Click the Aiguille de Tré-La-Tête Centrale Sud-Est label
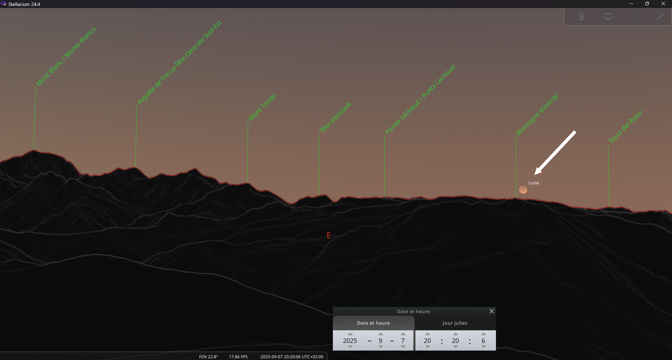 (x=179, y=62)
